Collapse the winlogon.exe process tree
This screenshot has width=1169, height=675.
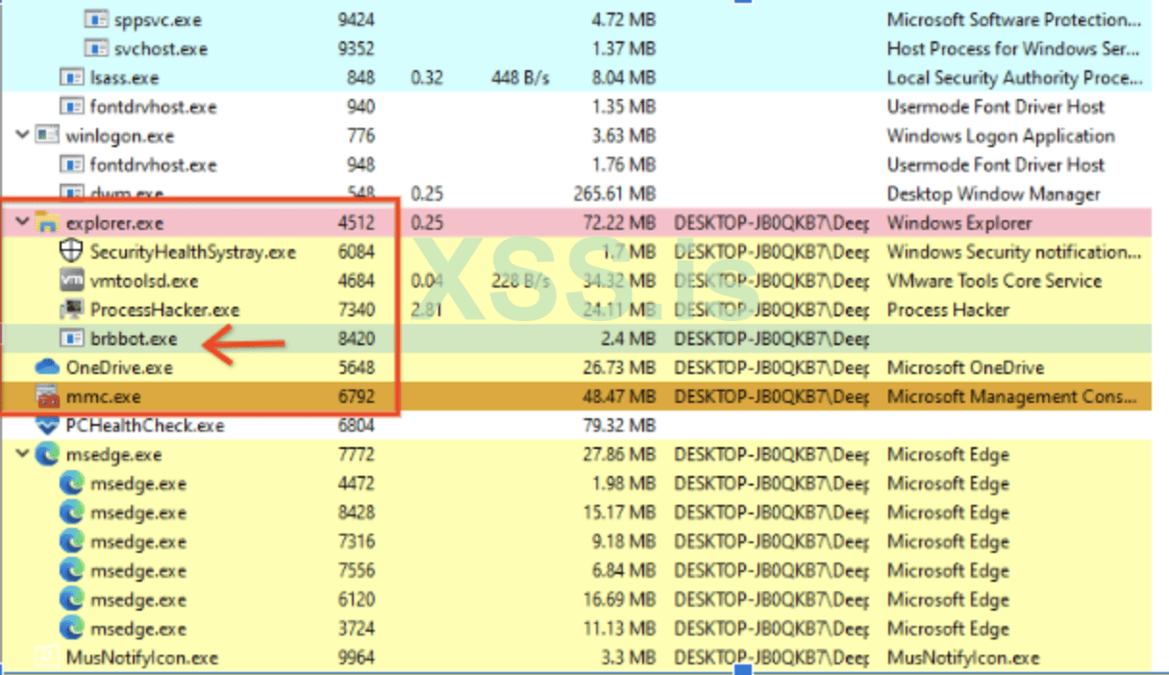tap(22, 136)
